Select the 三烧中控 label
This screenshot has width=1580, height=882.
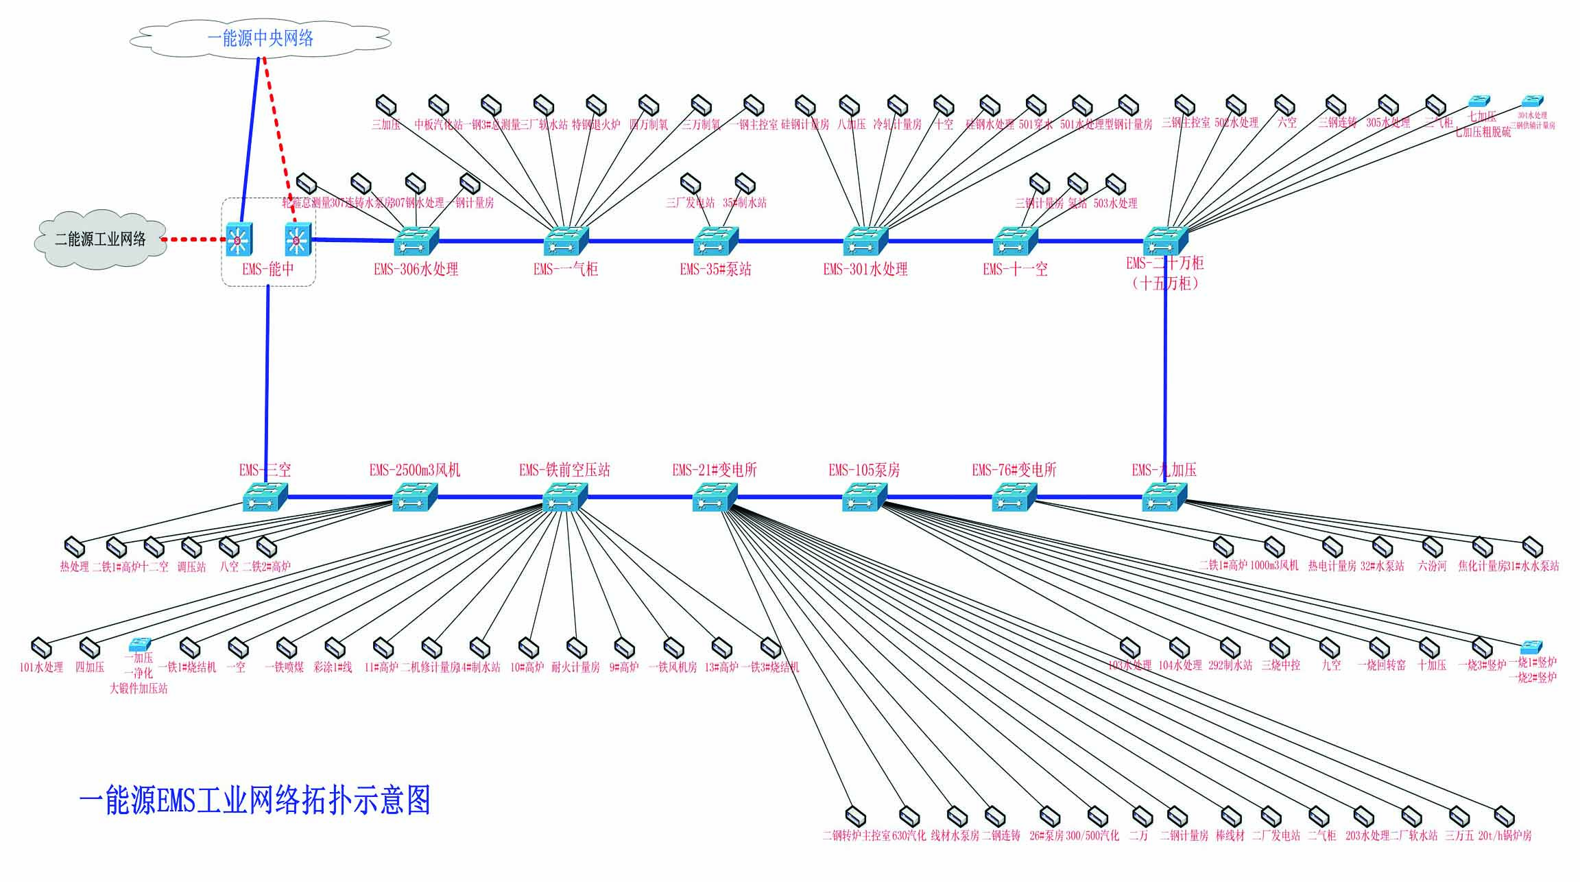coord(1280,665)
